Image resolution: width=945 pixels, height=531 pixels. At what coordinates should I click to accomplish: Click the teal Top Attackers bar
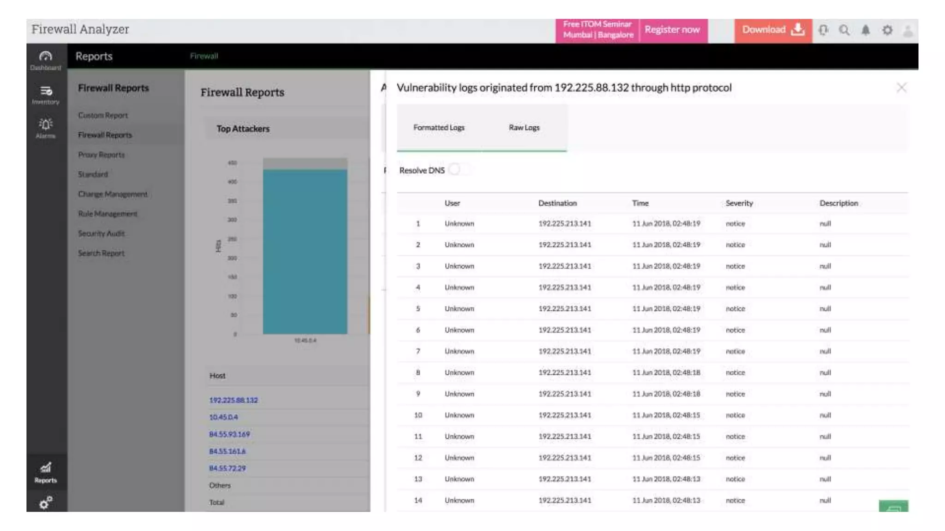[305, 251]
